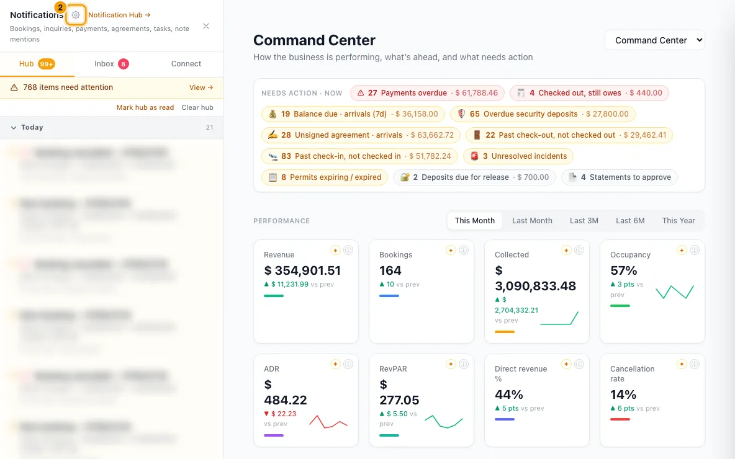Image resolution: width=735 pixels, height=459 pixels.
Task: Open the info icon on Direct revenue % card
Action: [579, 364]
